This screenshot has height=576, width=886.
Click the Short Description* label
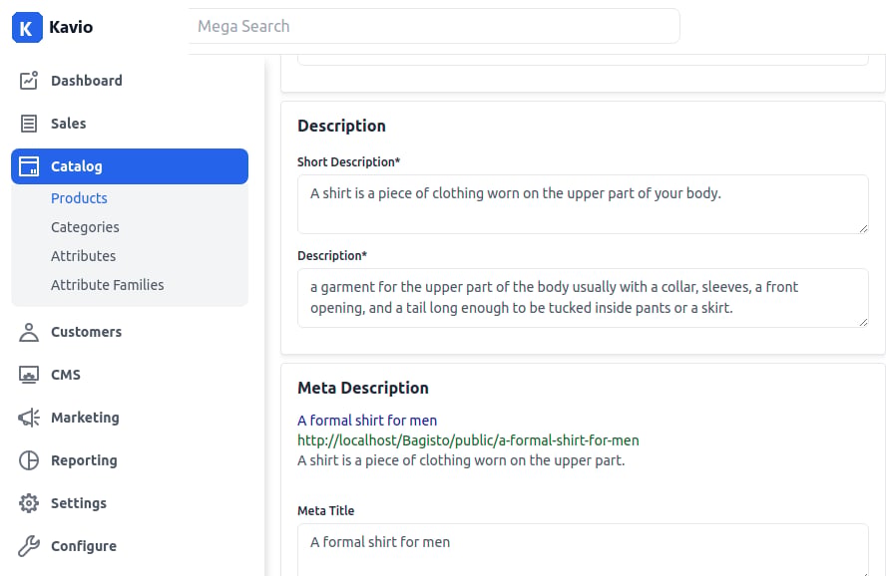348,162
